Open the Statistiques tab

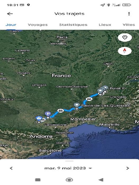tap(73, 25)
